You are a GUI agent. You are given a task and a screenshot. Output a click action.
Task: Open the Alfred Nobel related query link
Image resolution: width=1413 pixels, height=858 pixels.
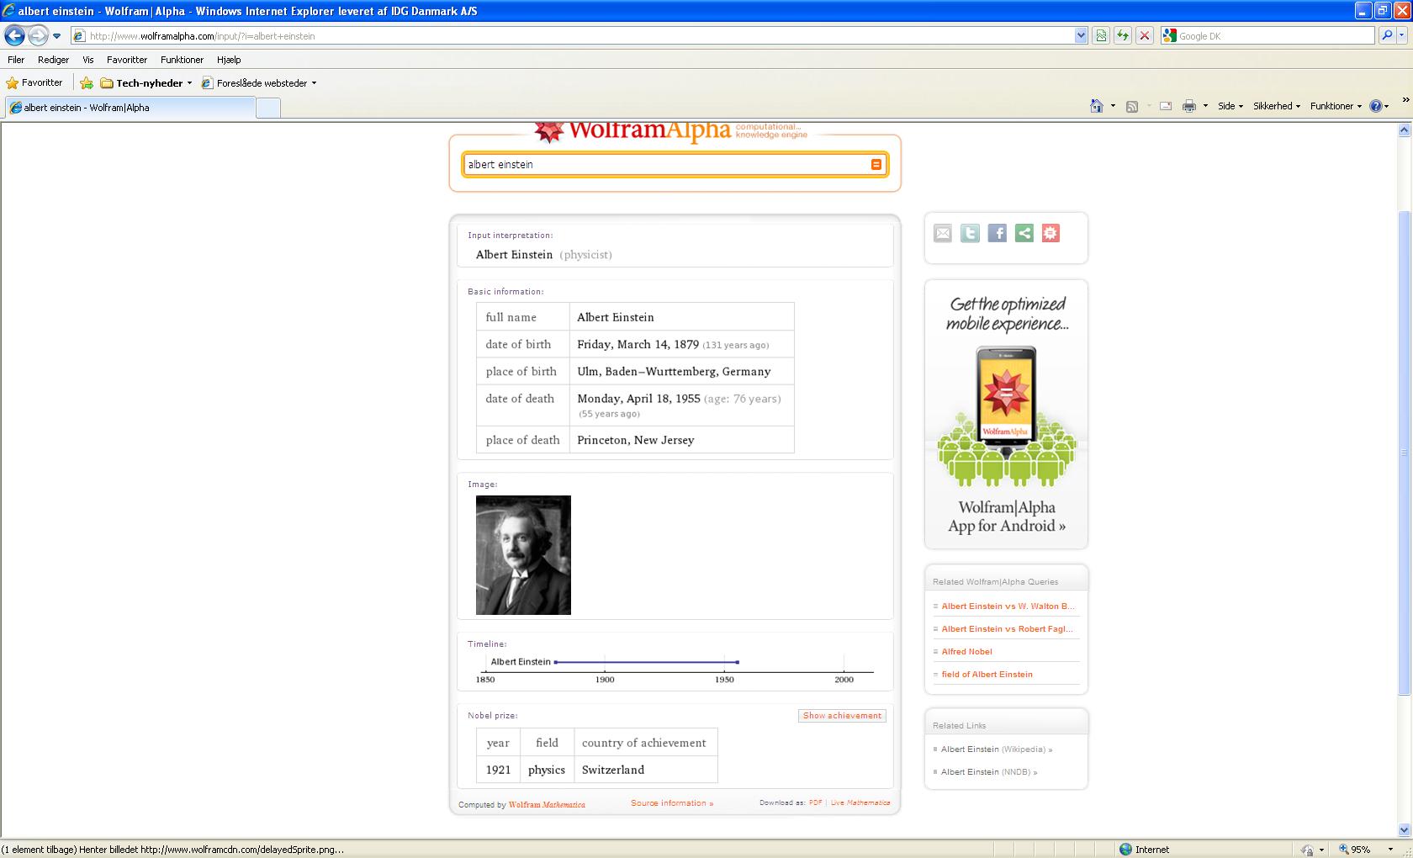pos(966,652)
